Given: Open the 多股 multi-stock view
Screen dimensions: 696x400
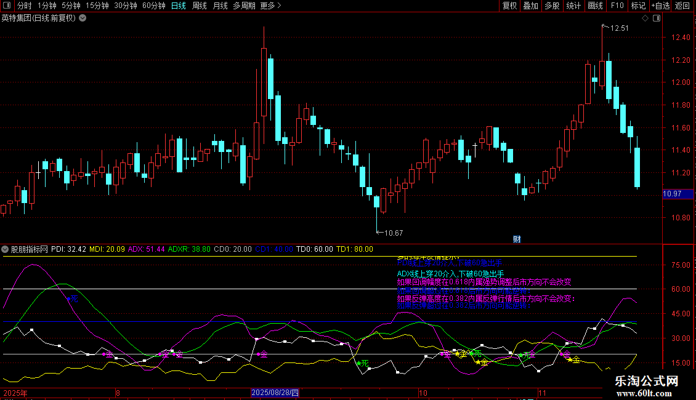Looking at the screenshot, I should tap(552, 6).
